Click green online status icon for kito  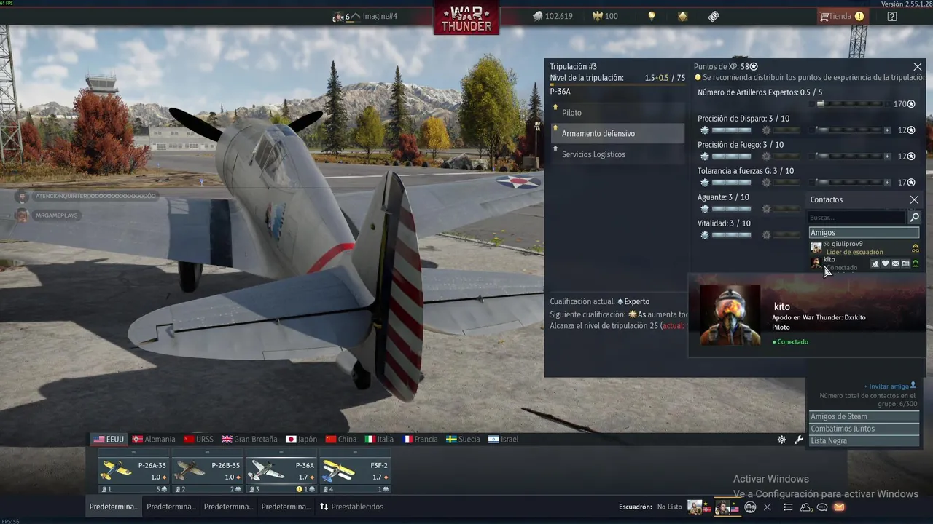click(x=916, y=263)
